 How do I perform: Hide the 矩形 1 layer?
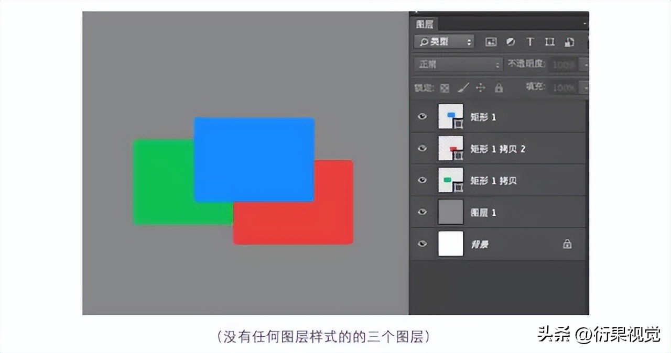coord(422,117)
